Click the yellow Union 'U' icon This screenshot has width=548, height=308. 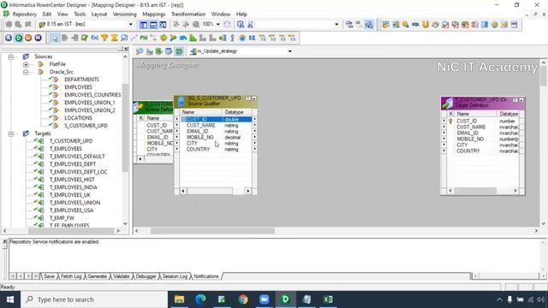pyautogui.click(x=426, y=25)
